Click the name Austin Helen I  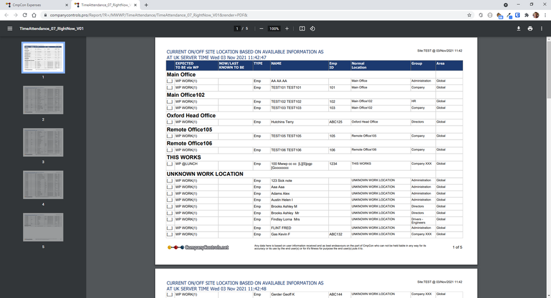point(281,200)
